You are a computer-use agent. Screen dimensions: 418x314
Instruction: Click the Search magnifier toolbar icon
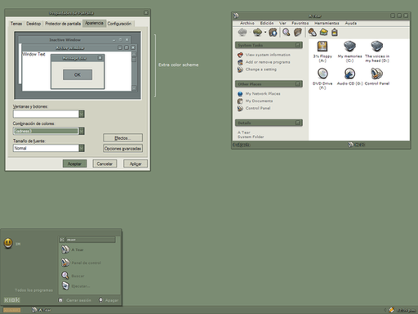(286, 32)
